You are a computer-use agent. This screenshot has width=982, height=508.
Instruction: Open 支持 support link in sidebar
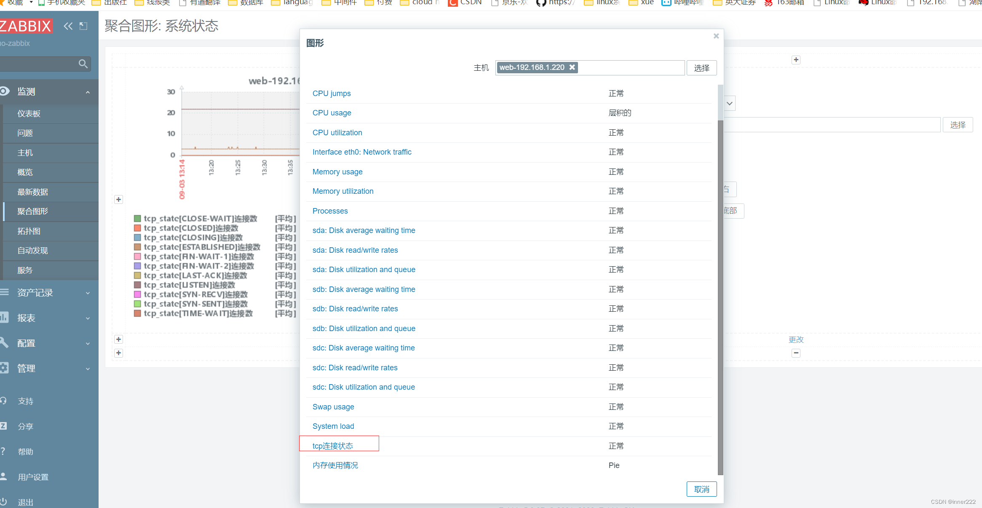(x=25, y=401)
